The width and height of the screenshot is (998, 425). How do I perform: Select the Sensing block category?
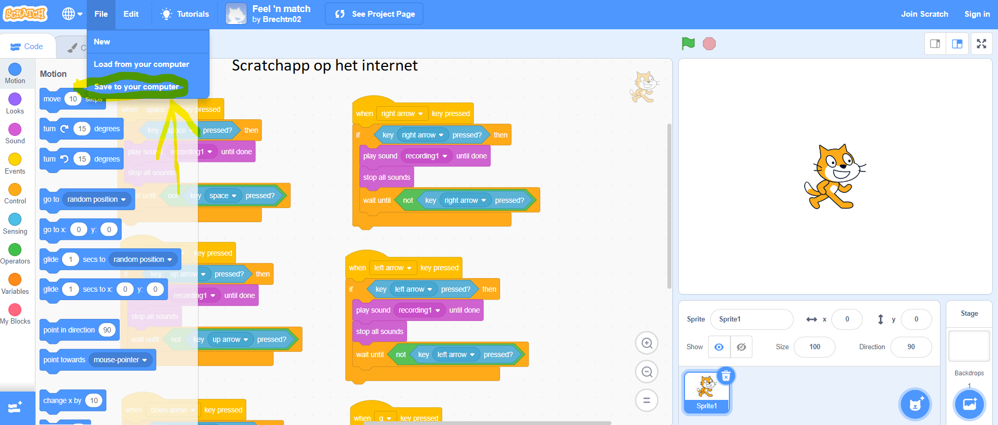click(15, 224)
